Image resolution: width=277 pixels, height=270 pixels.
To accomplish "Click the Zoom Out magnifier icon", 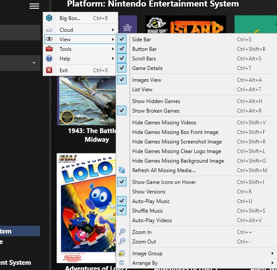I will [122, 241].
